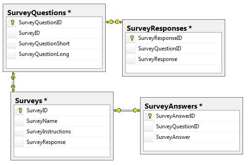The height and width of the screenshot is (165, 249).
Task: Select the relationship connector between SurveyQuestions and SurveyResponses
Action: coord(114,22)
